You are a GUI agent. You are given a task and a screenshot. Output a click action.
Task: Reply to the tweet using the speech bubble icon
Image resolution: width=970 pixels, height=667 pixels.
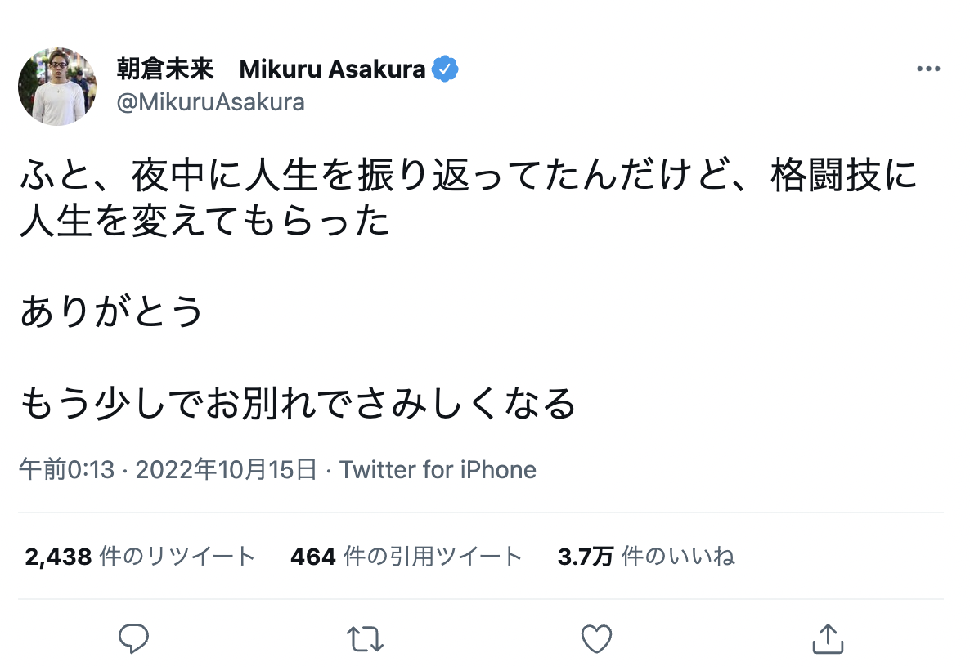tap(133, 638)
